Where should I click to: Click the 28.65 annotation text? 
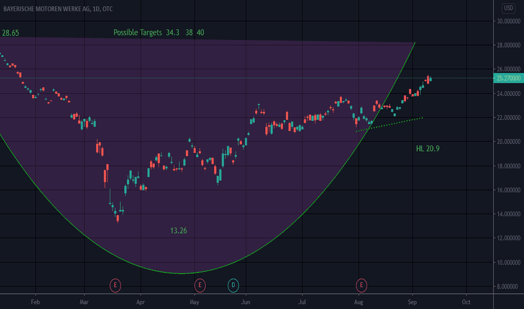point(10,33)
